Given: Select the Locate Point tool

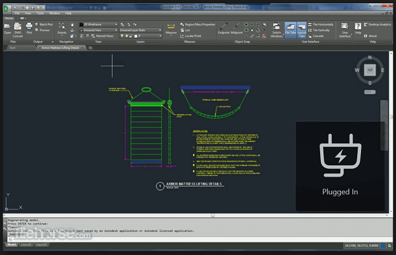Looking at the screenshot, I should click(190, 36).
